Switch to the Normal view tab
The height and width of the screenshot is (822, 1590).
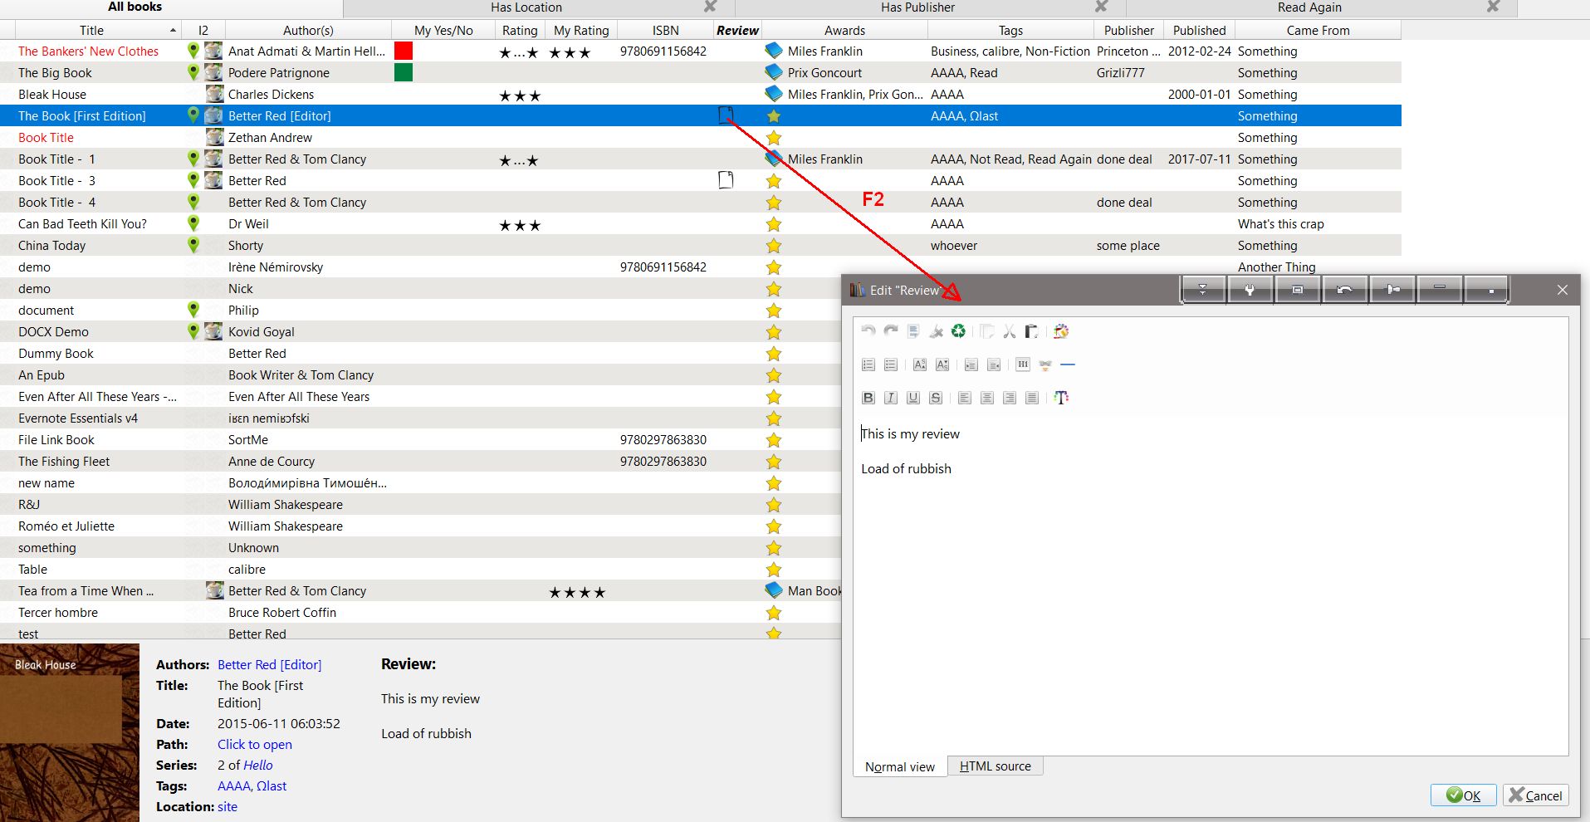tap(900, 767)
